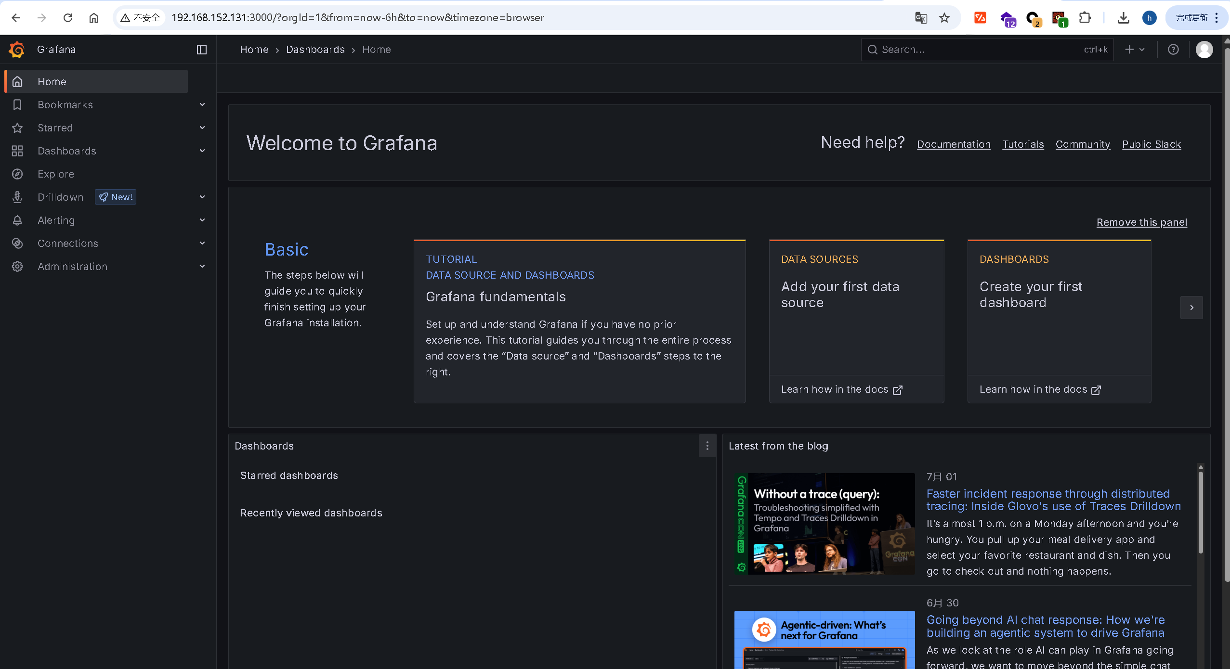Open Explore from the sidebar

56,174
